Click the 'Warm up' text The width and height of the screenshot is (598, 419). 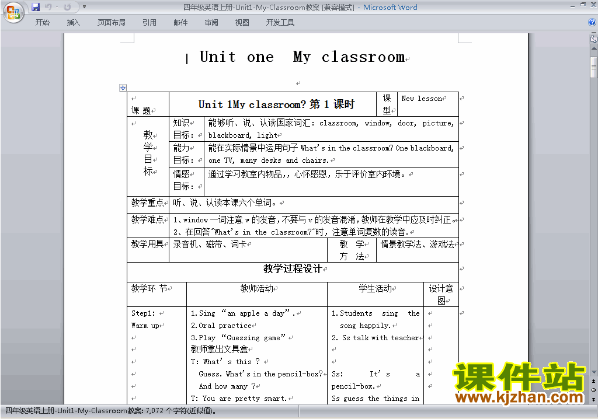pyautogui.click(x=145, y=326)
